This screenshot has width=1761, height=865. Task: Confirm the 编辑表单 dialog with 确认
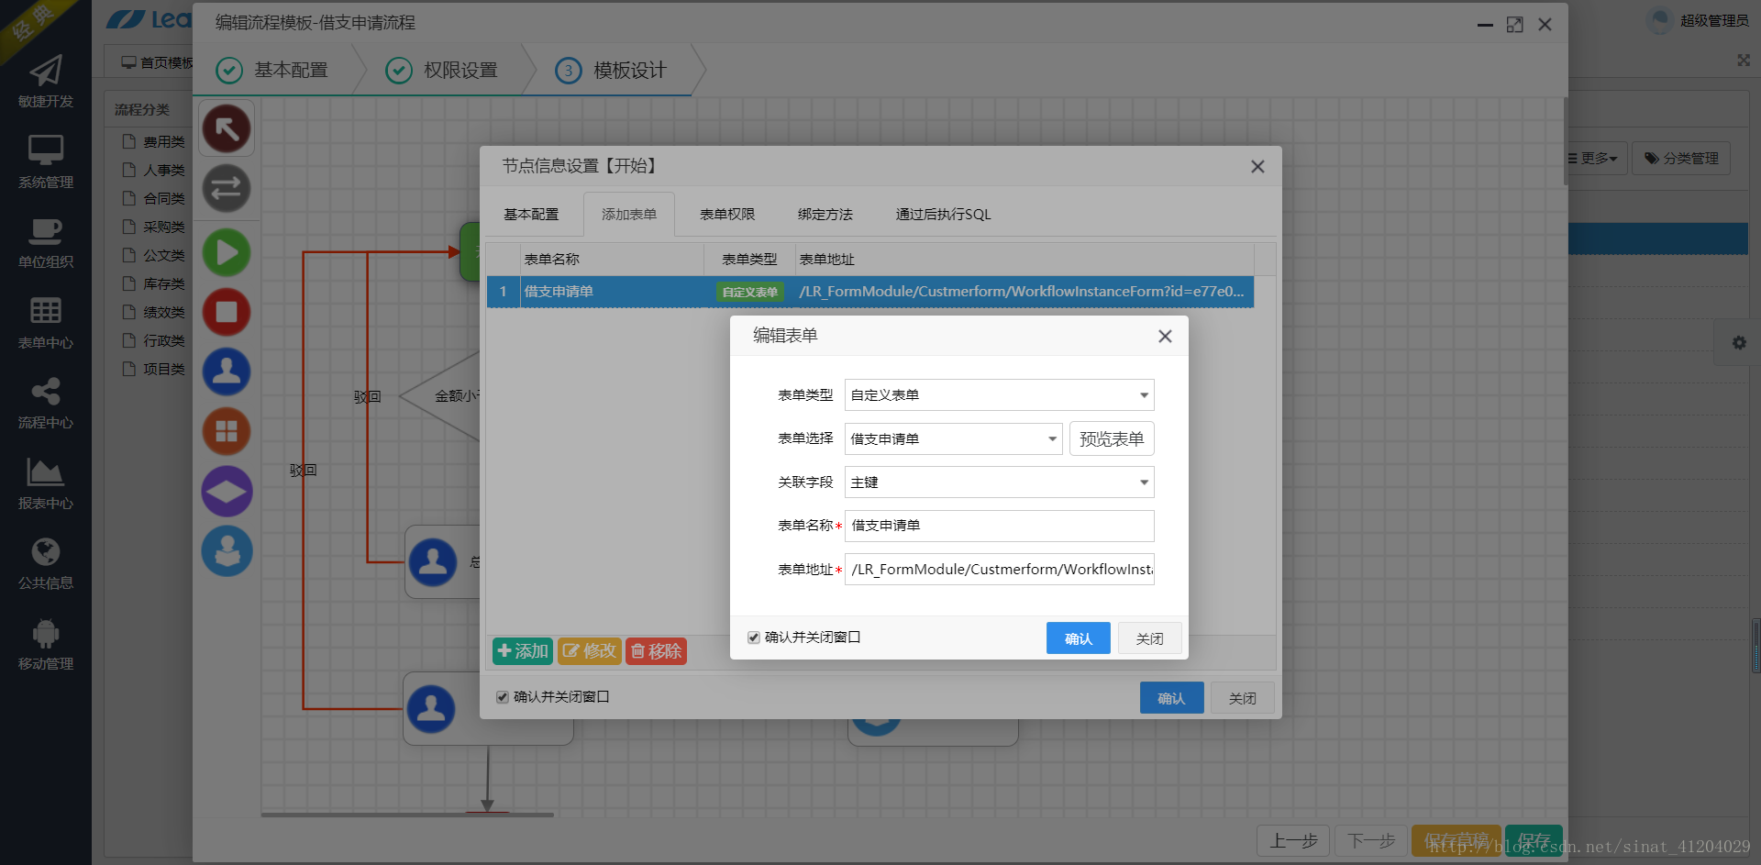1079,638
